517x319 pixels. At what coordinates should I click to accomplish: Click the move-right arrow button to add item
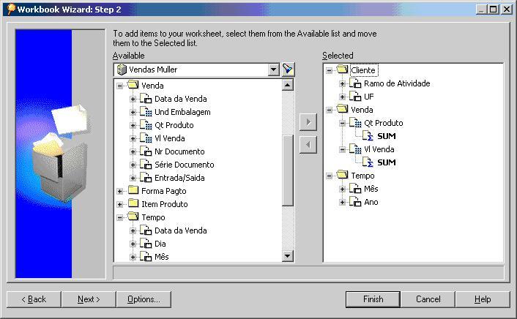[308, 121]
